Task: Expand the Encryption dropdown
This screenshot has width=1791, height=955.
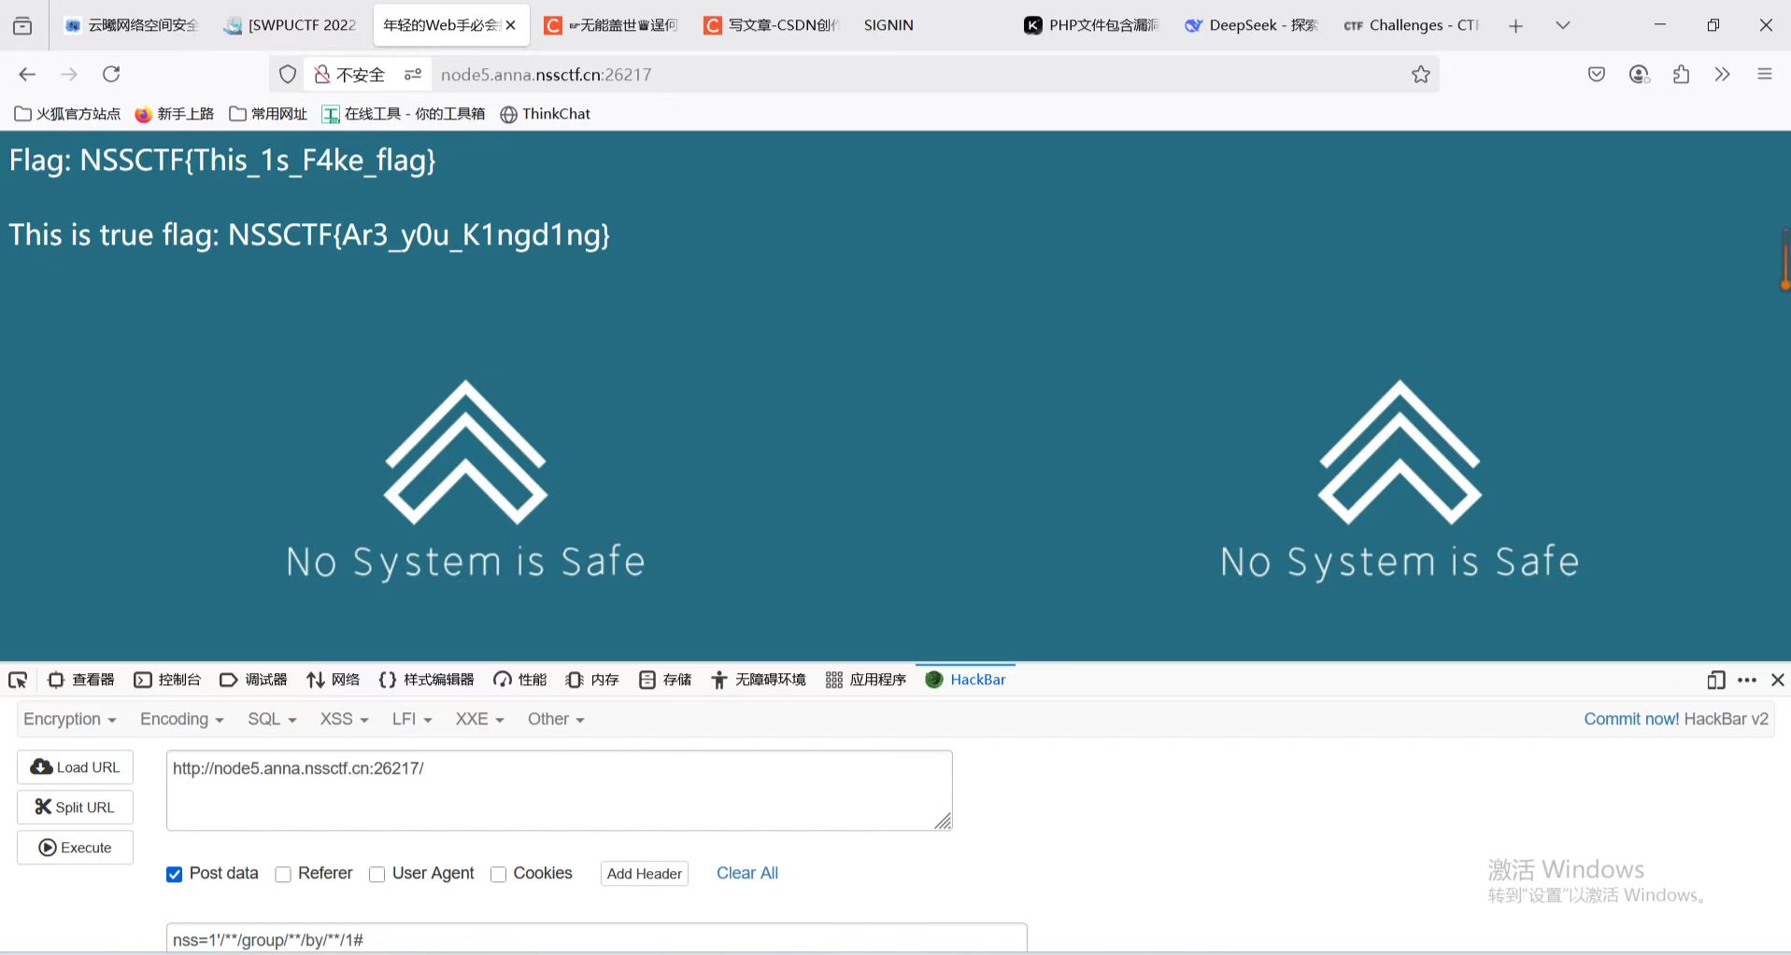Action: (x=70, y=719)
